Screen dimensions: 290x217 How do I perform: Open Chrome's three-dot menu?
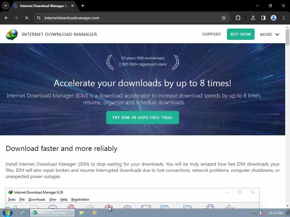pyautogui.click(x=284, y=18)
